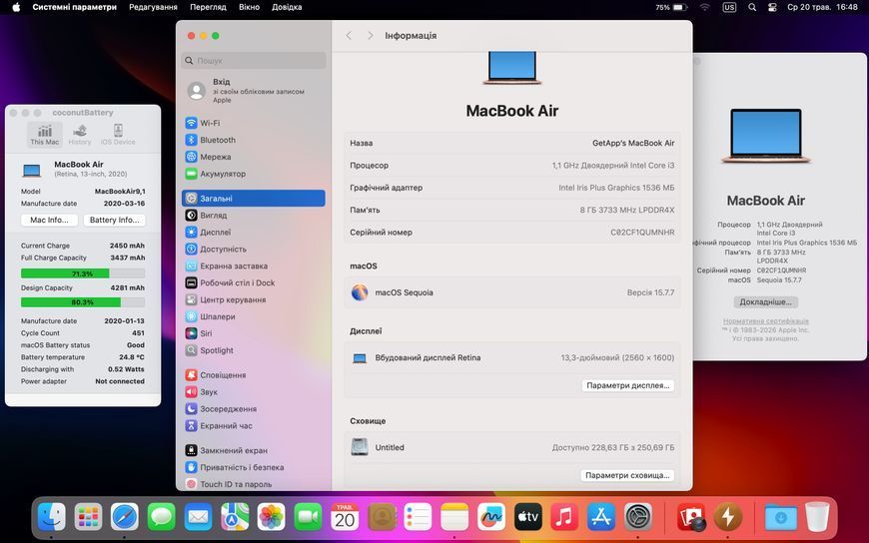This screenshot has height=543, width=869.
Task: Click Mac Info... button in coconutBattery
Action: click(49, 220)
